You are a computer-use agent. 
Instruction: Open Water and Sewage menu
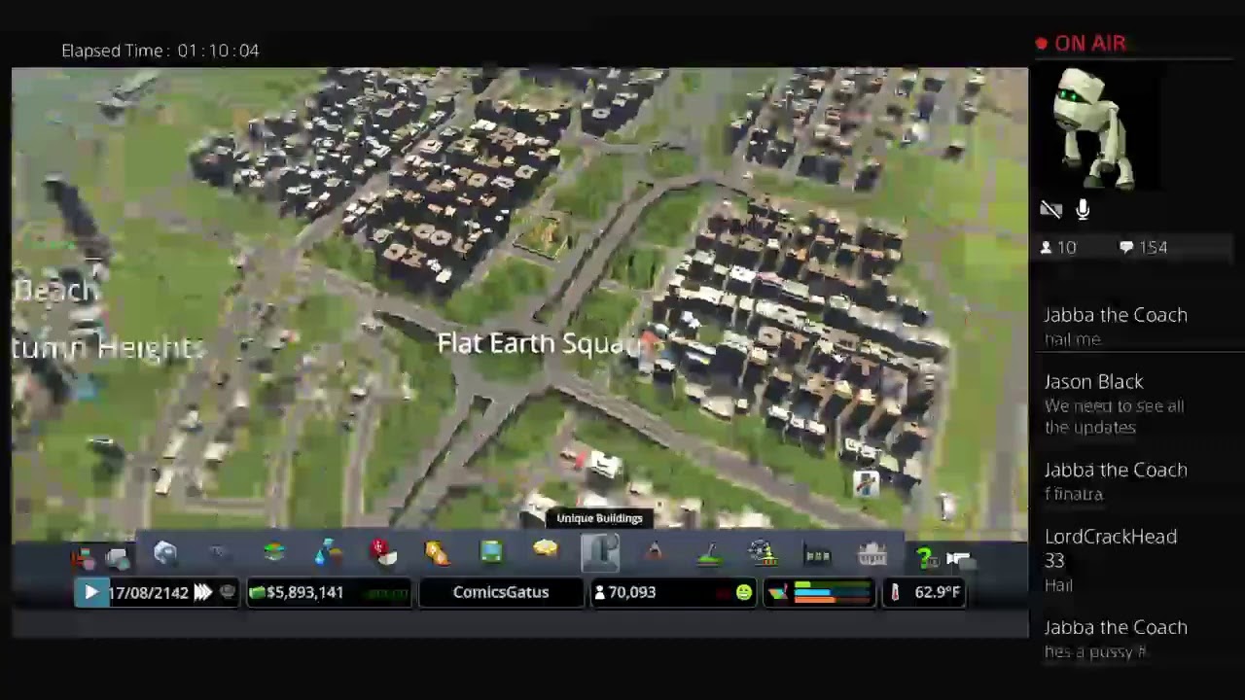[x=328, y=553]
